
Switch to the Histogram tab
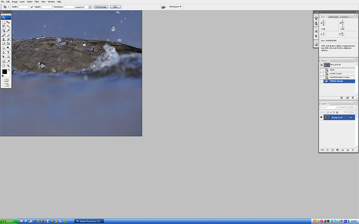point(333,17)
